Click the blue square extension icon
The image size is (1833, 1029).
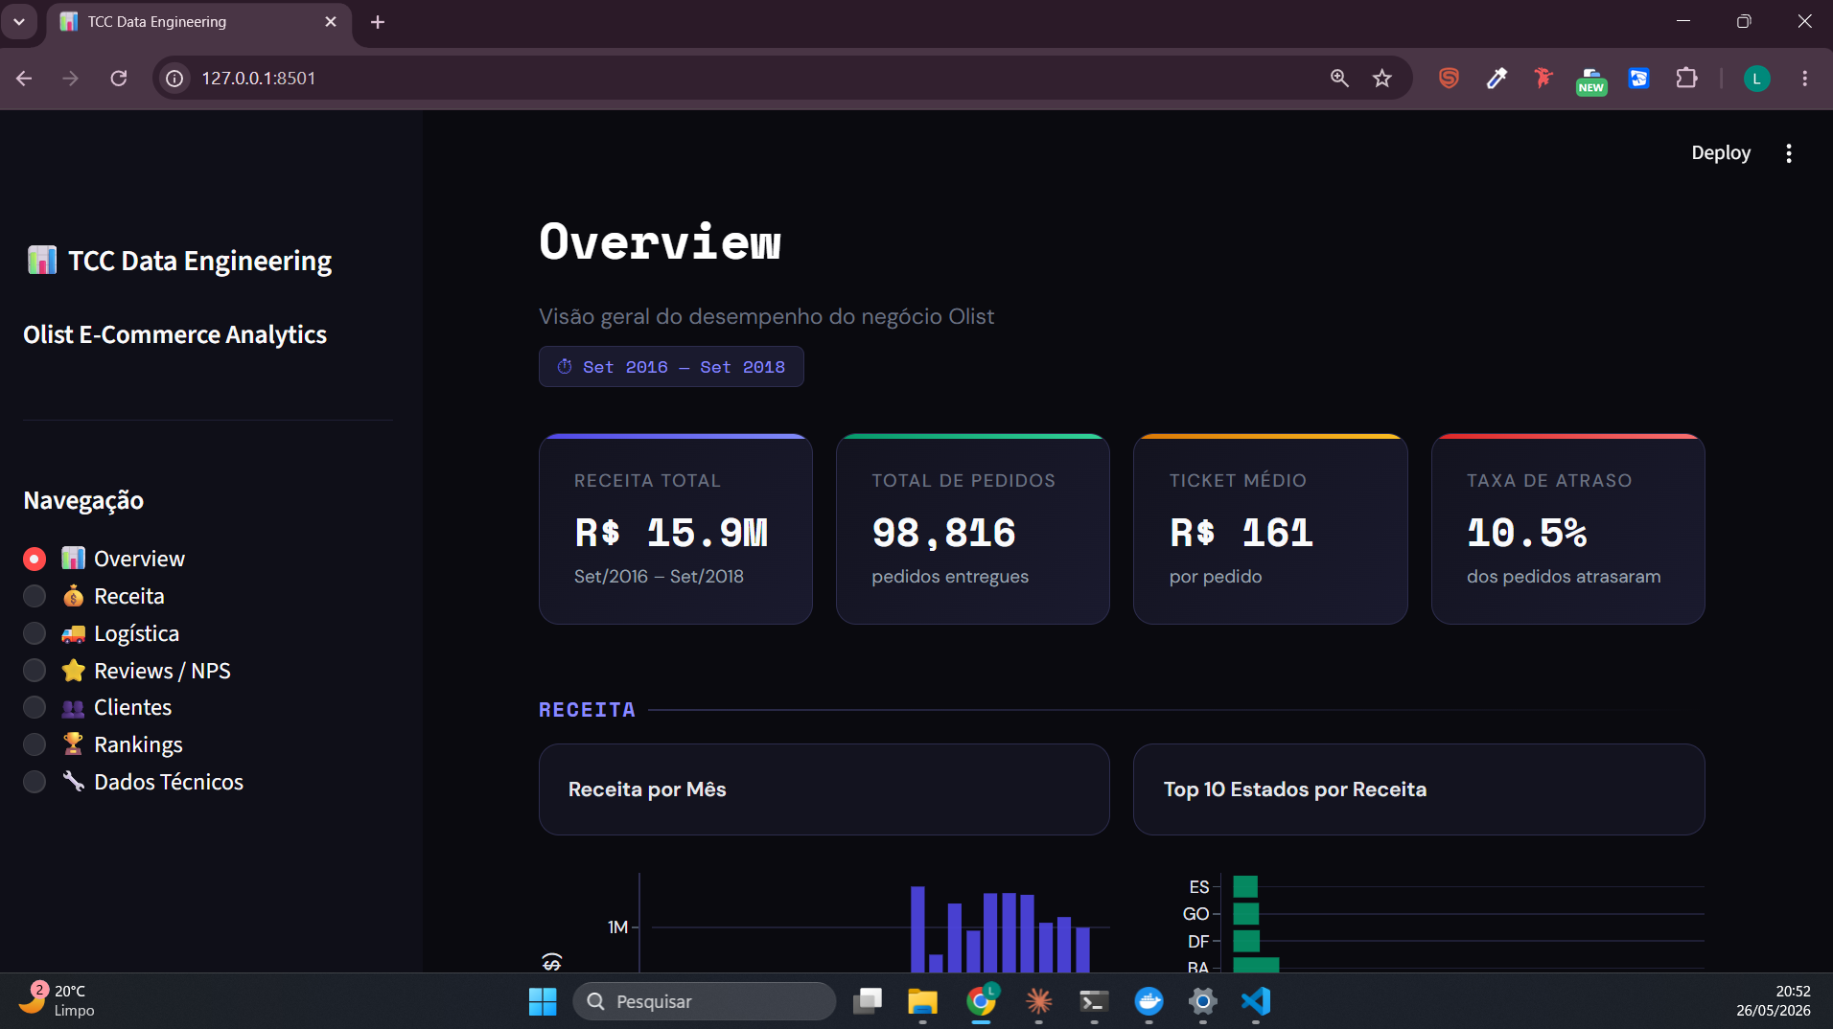[1638, 78]
